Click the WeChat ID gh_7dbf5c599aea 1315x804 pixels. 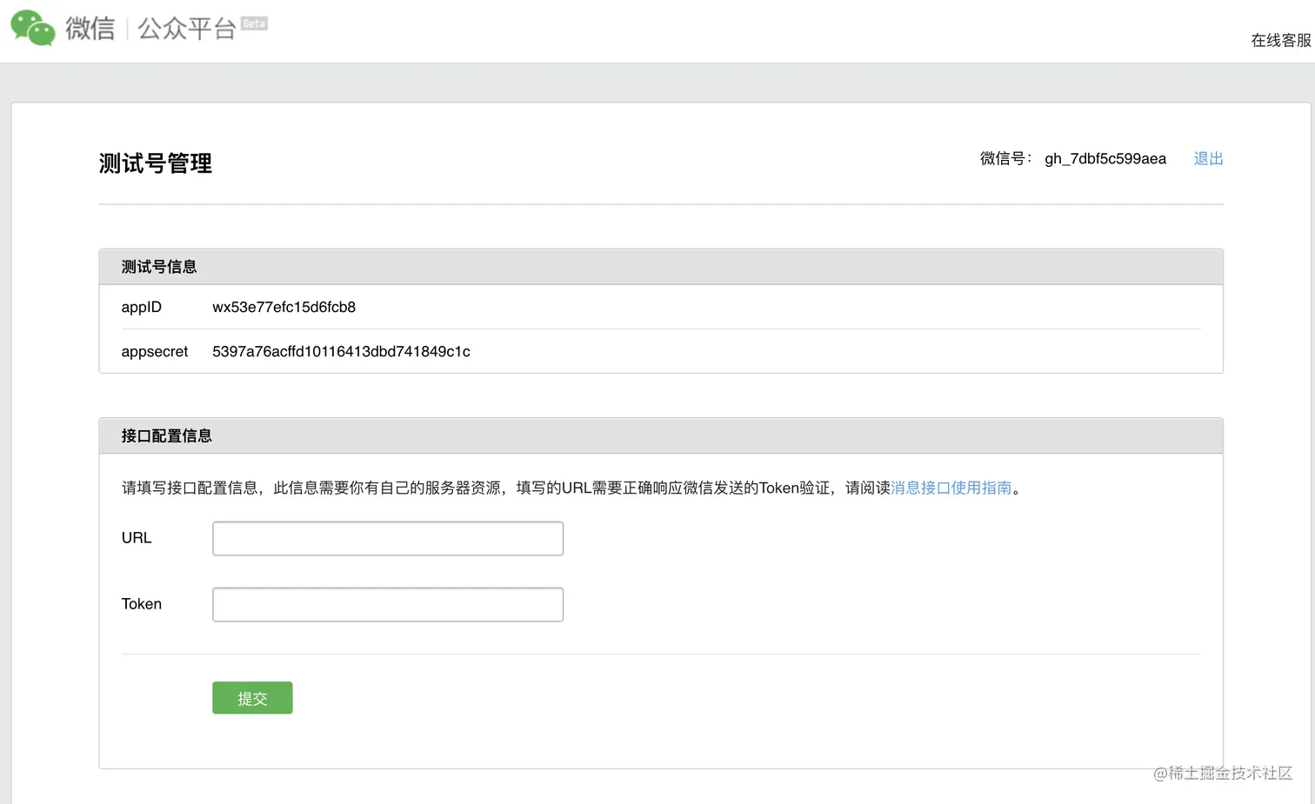(x=1105, y=158)
